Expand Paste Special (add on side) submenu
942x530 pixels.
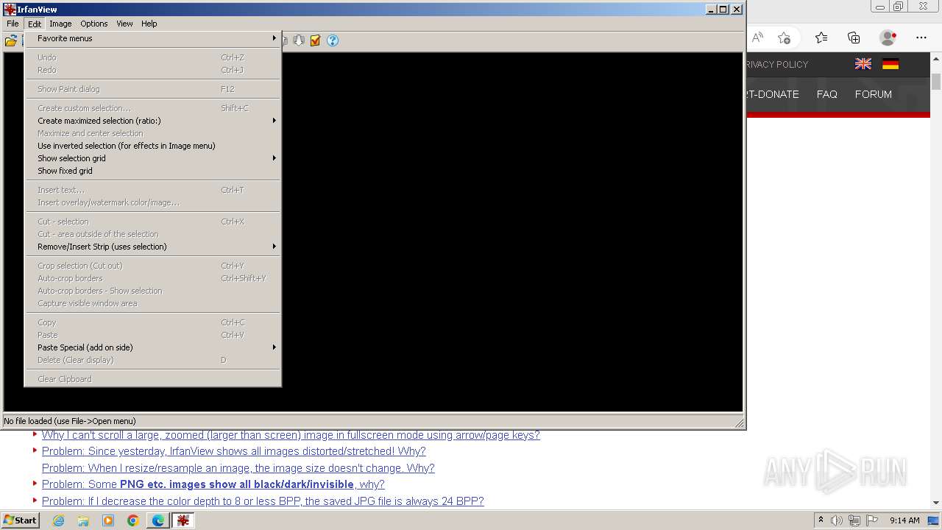click(x=153, y=347)
